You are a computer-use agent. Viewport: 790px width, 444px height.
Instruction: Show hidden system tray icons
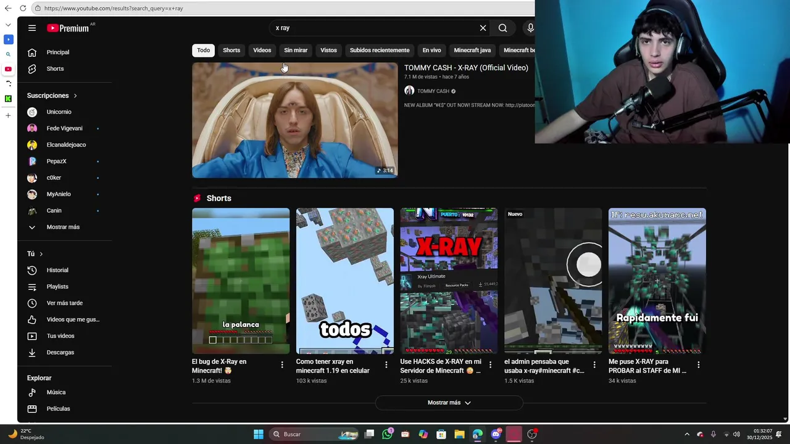[x=687, y=434]
